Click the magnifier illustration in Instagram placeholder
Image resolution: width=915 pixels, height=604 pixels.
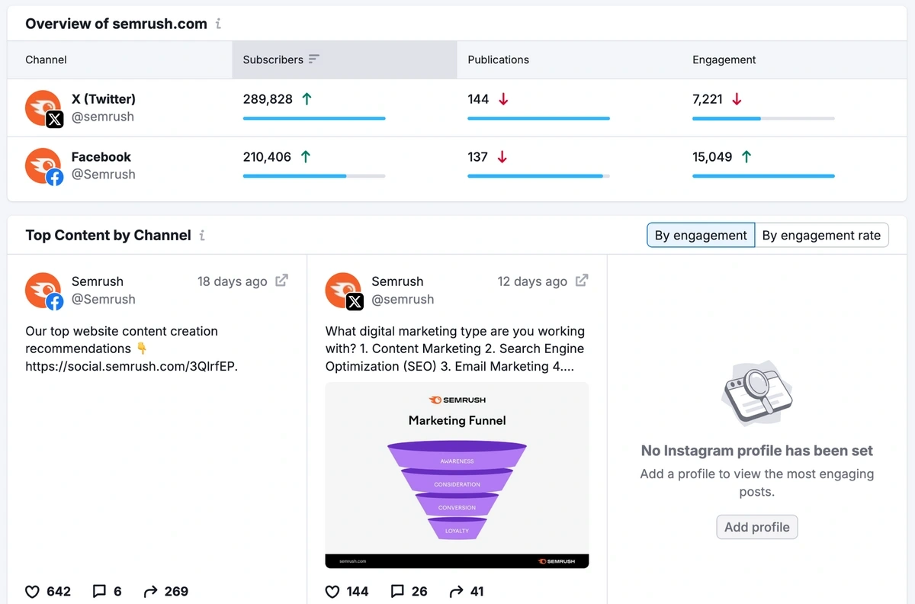(756, 394)
